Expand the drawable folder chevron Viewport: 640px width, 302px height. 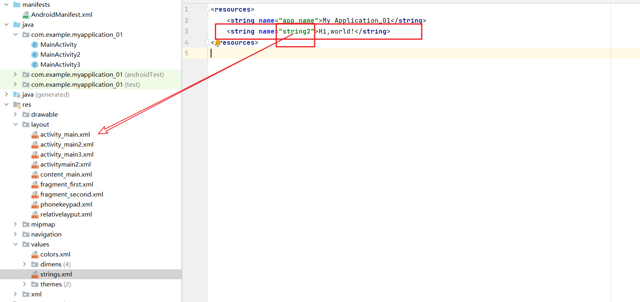click(x=16, y=114)
